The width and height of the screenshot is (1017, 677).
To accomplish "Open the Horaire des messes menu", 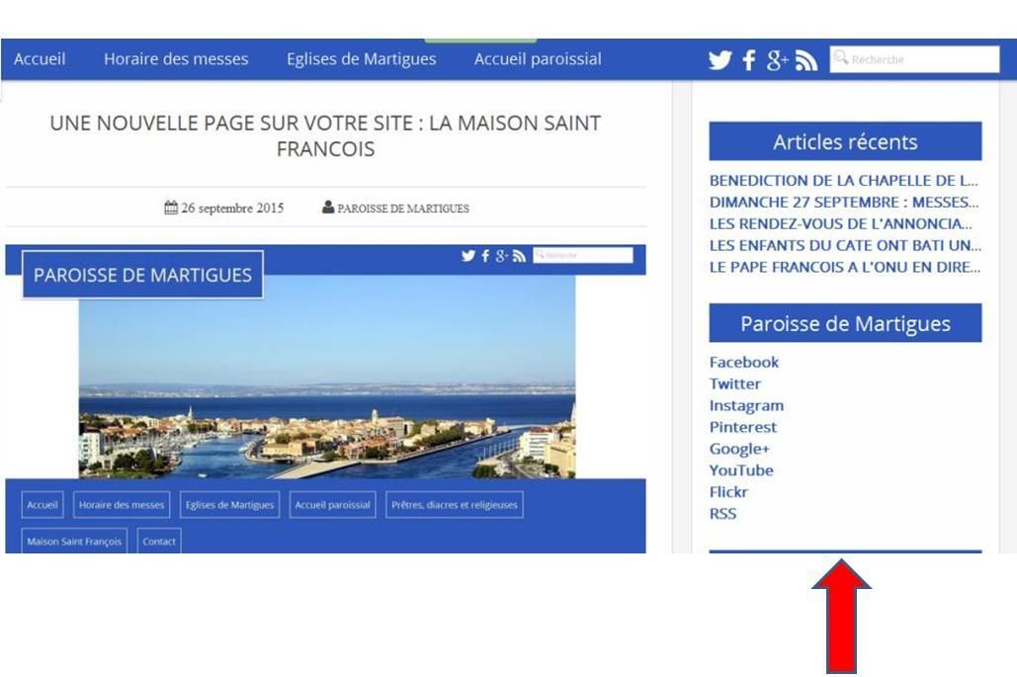I will (176, 59).
